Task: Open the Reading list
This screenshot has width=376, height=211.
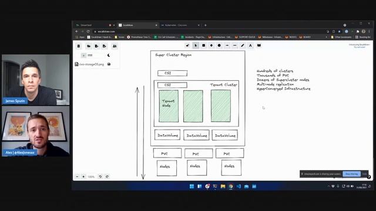Action: (x=363, y=37)
